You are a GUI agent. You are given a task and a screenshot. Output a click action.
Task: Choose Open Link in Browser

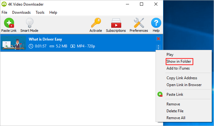click(x=184, y=85)
